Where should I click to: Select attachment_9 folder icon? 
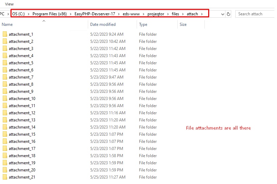click(x=5, y=91)
